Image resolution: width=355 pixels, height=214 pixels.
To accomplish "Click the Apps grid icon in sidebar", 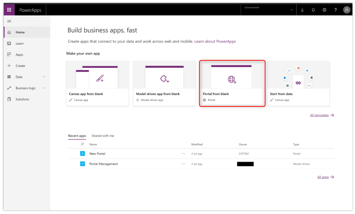I will [9, 54].
